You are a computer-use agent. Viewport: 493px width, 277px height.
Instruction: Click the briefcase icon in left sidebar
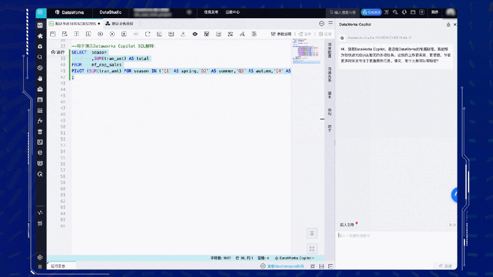tap(40, 89)
